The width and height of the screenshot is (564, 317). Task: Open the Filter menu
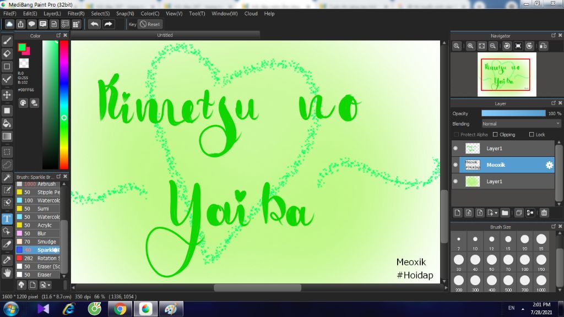(x=76, y=14)
